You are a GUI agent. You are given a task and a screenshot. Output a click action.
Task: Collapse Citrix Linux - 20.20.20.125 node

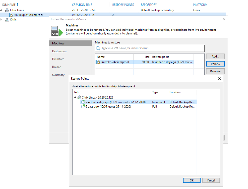pyautogui.click(x=75, y=97)
